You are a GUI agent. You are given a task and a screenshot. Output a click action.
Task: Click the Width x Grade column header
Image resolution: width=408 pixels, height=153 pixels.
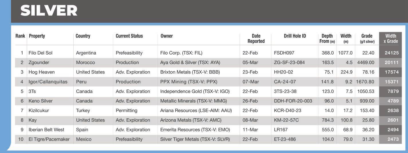coord(391,39)
